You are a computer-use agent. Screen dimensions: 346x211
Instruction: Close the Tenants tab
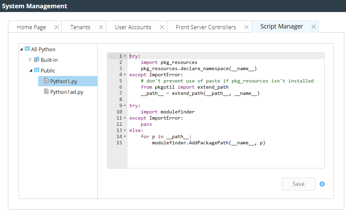101,27
